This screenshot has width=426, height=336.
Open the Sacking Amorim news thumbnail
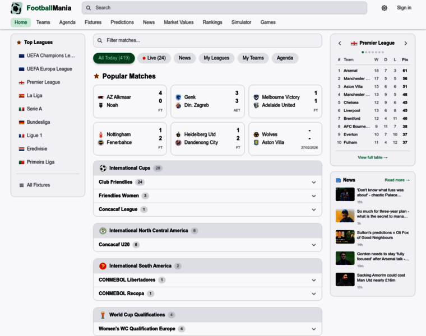(x=345, y=279)
